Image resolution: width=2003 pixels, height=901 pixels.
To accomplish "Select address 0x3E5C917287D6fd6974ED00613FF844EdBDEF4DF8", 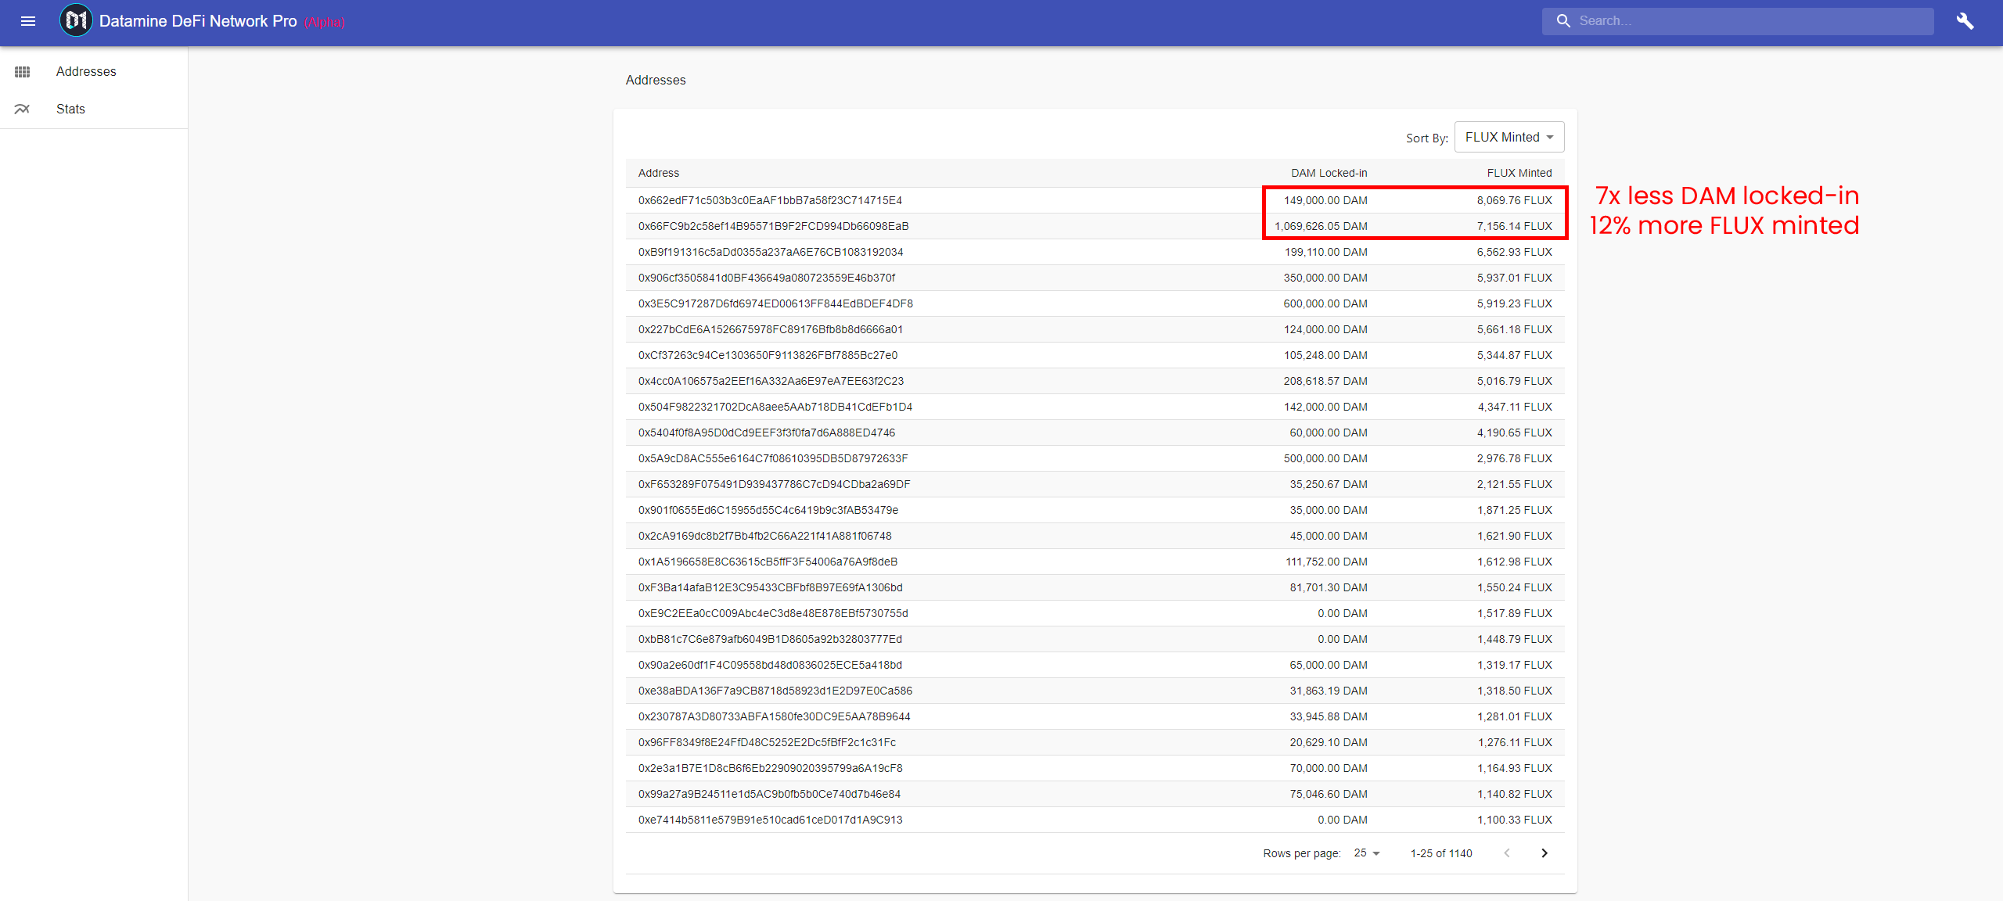I will (x=775, y=303).
